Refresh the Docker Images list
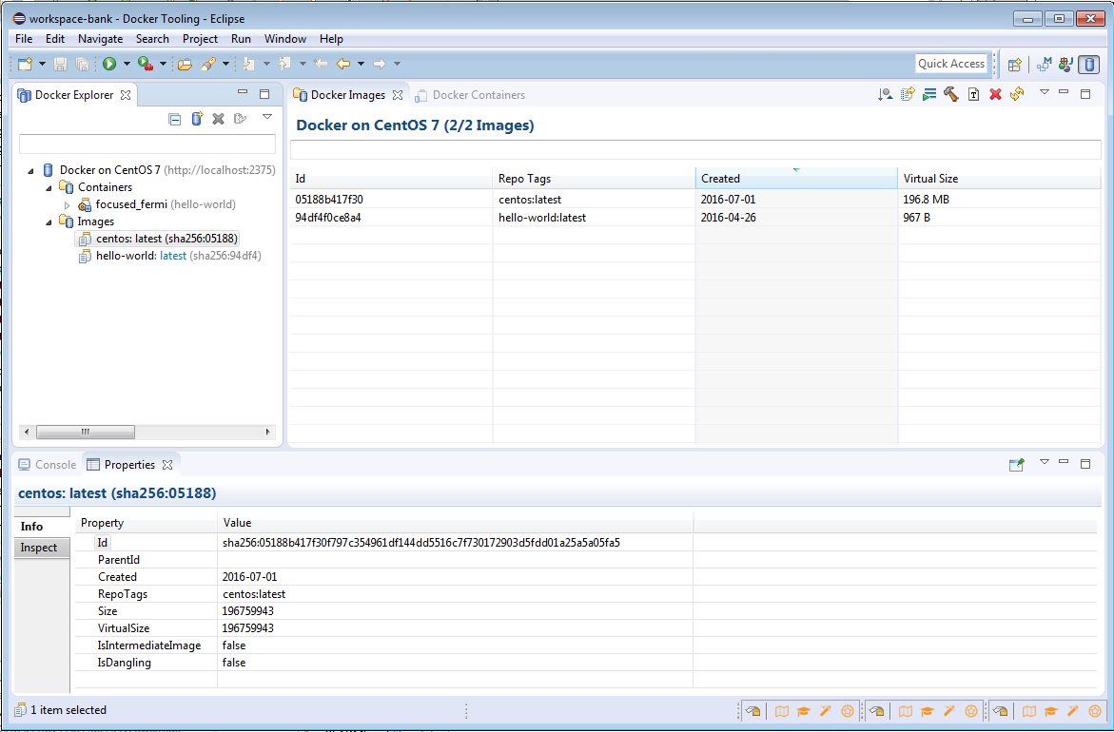 coord(1017,94)
